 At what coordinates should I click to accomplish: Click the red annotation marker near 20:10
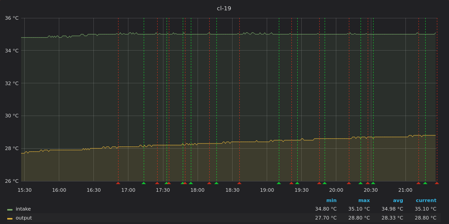pyautogui.click(x=349, y=183)
